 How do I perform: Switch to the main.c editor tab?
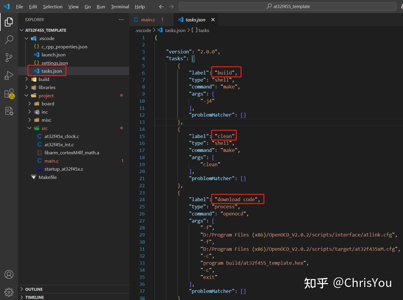tap(148, 20)
